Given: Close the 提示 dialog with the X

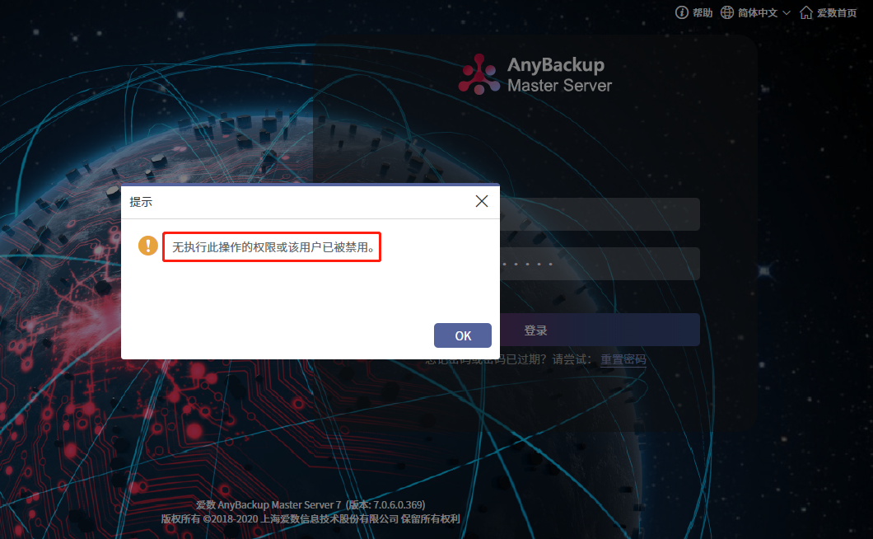Looking at the screenshot, I should [482, 201].
